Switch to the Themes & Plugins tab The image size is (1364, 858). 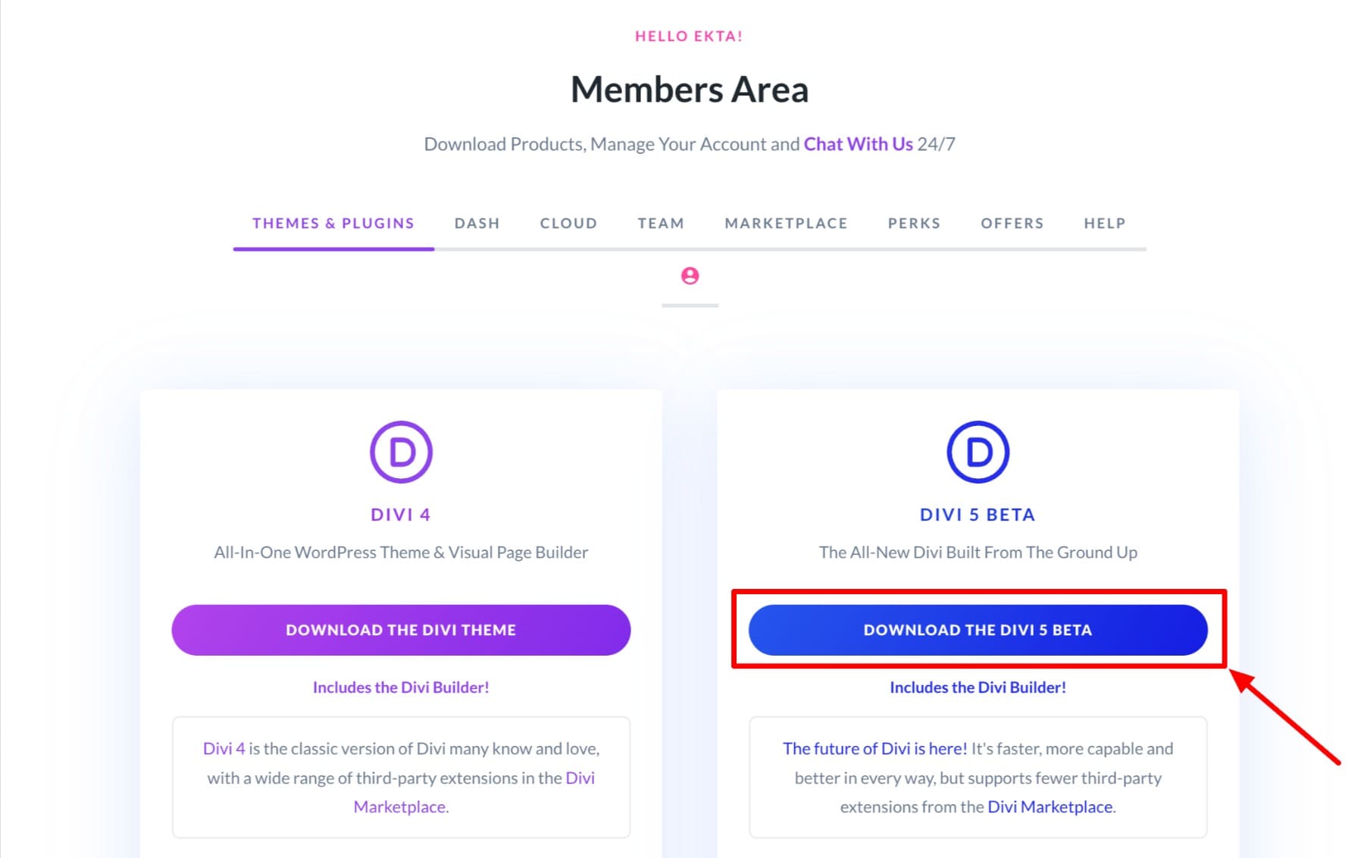point(333,223)
